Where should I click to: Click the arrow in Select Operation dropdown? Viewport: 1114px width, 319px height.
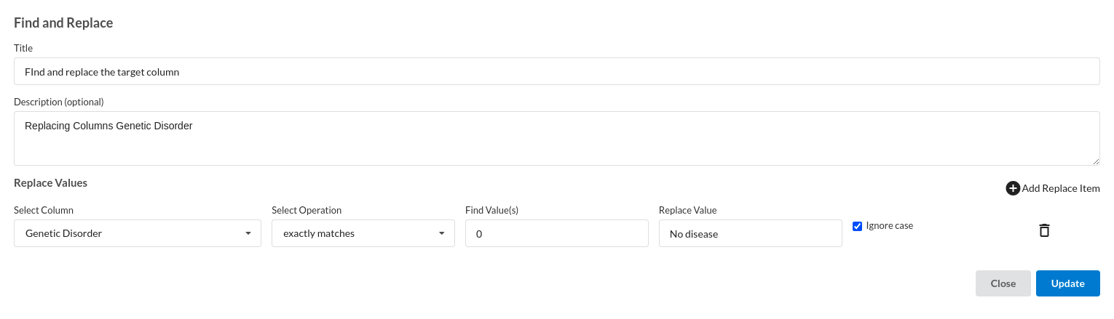[442, 233]
